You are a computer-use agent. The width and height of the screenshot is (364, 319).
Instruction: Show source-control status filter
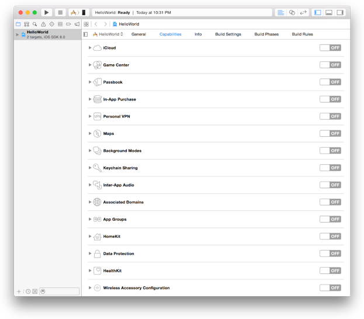point(35,292)
